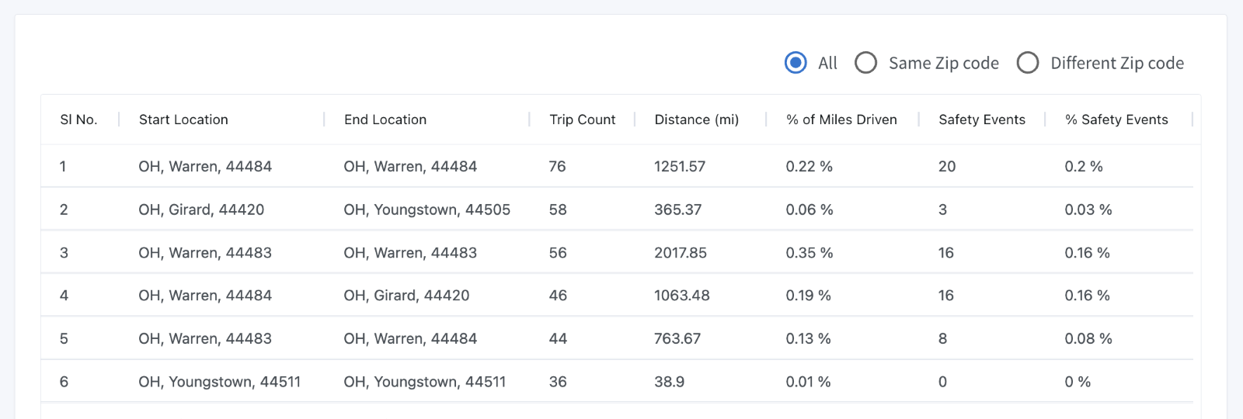This screenshot has height=419, width=1243.
Task: Click distance value 38.9
Action: click(x=669, y=382)
